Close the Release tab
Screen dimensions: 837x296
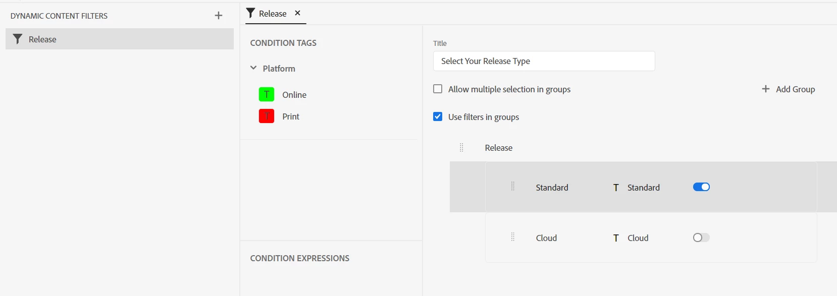[x=298, y=13]
